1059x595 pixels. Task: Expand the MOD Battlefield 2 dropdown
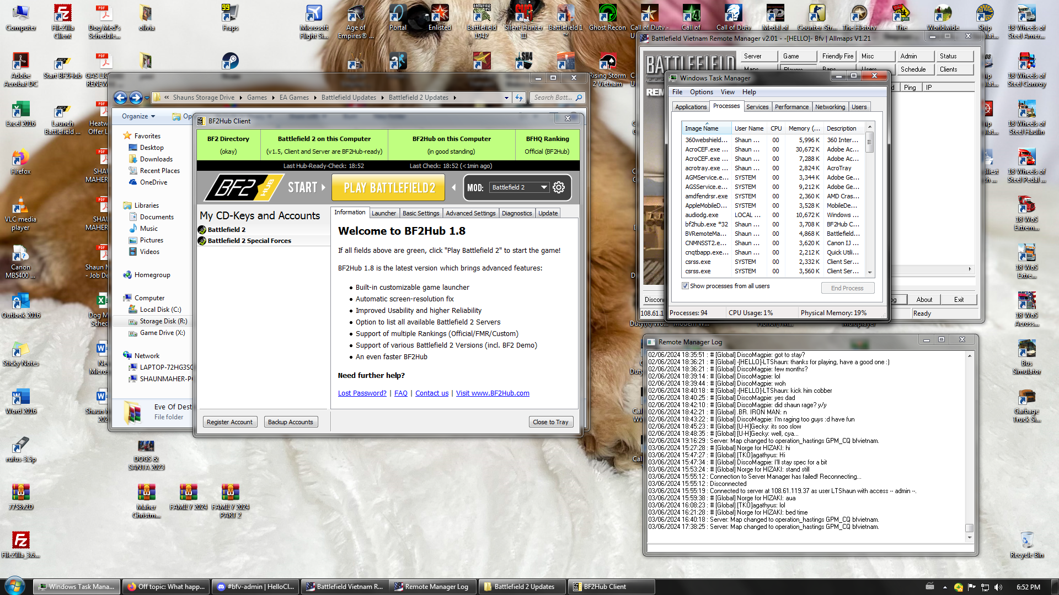543,187
